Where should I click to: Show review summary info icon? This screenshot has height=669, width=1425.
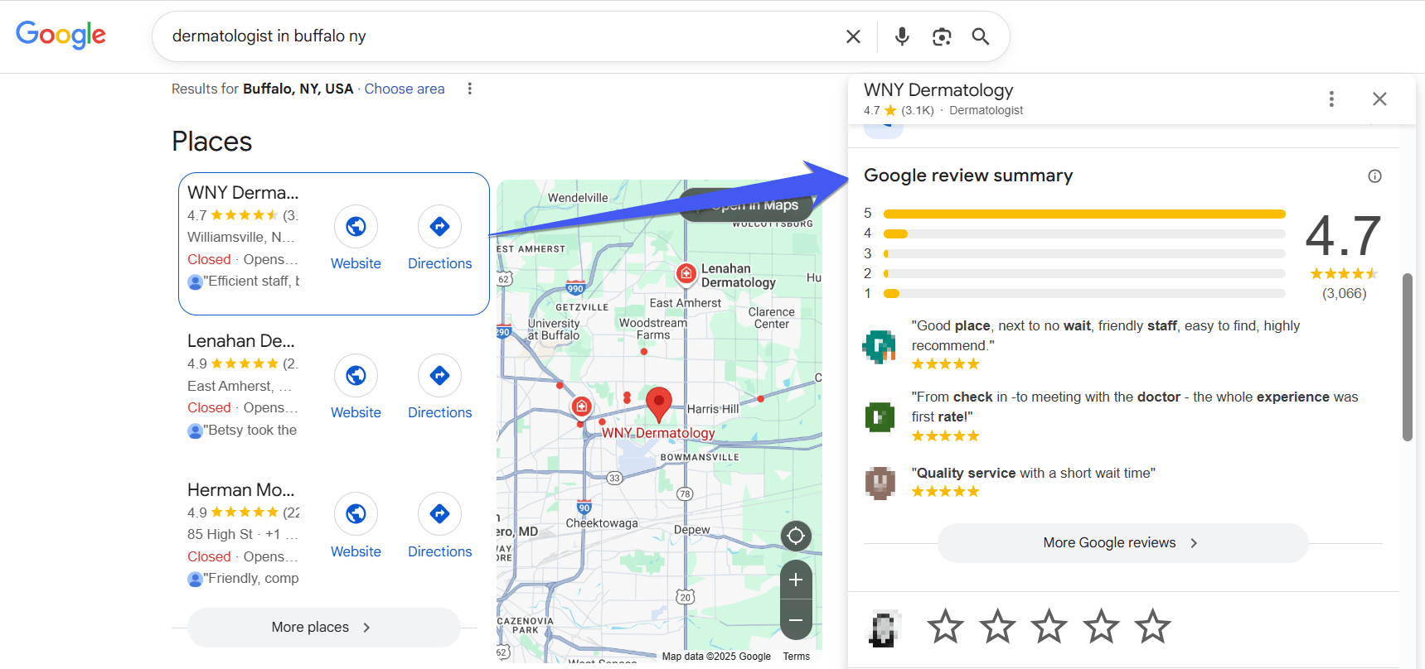(x=1374, y=176)
